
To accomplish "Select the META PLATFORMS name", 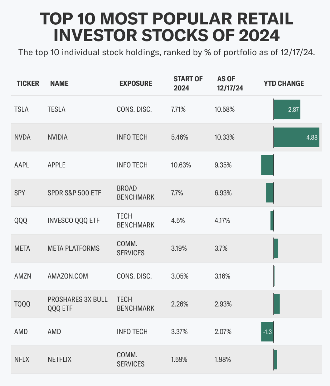I will click(74, 248).
